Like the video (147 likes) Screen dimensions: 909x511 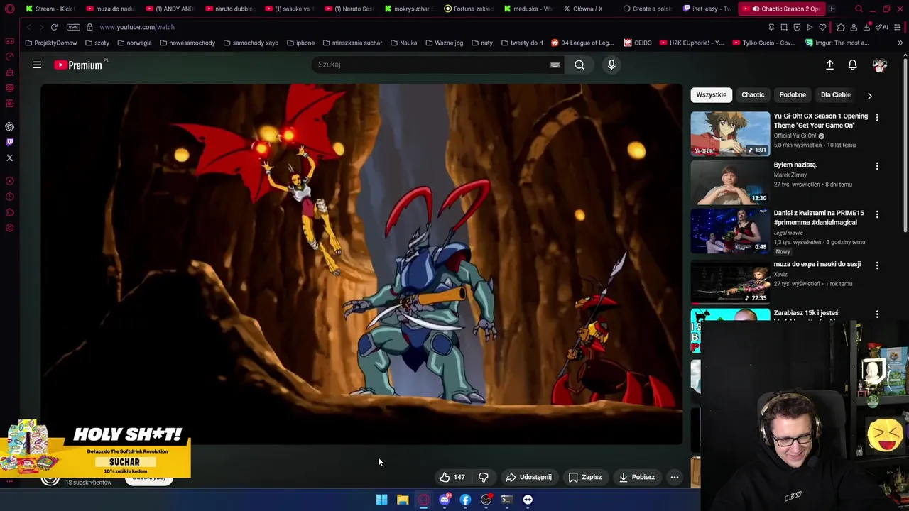point(452,477)
